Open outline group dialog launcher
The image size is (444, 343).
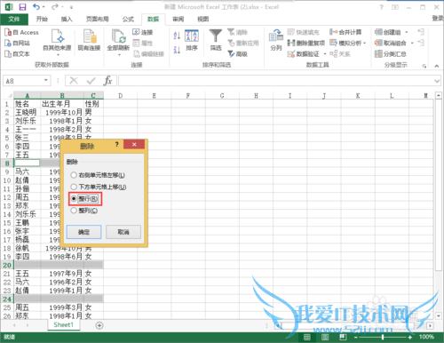[x=424, y=66]
